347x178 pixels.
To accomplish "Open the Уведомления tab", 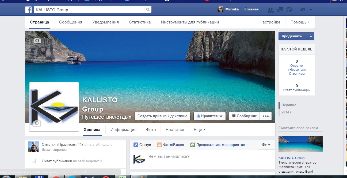I will click(105, 22).
